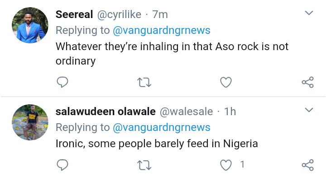Open tweet text 'Ironic, some people barely feed'
This screenshot has height=177, width=326.
[157, 144]
